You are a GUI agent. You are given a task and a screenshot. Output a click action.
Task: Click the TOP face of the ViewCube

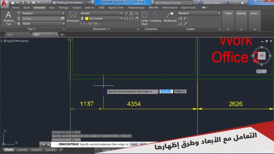262,56
